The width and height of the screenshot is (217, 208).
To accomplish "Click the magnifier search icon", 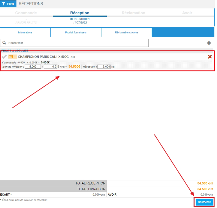I will click(x=4, y=43).
